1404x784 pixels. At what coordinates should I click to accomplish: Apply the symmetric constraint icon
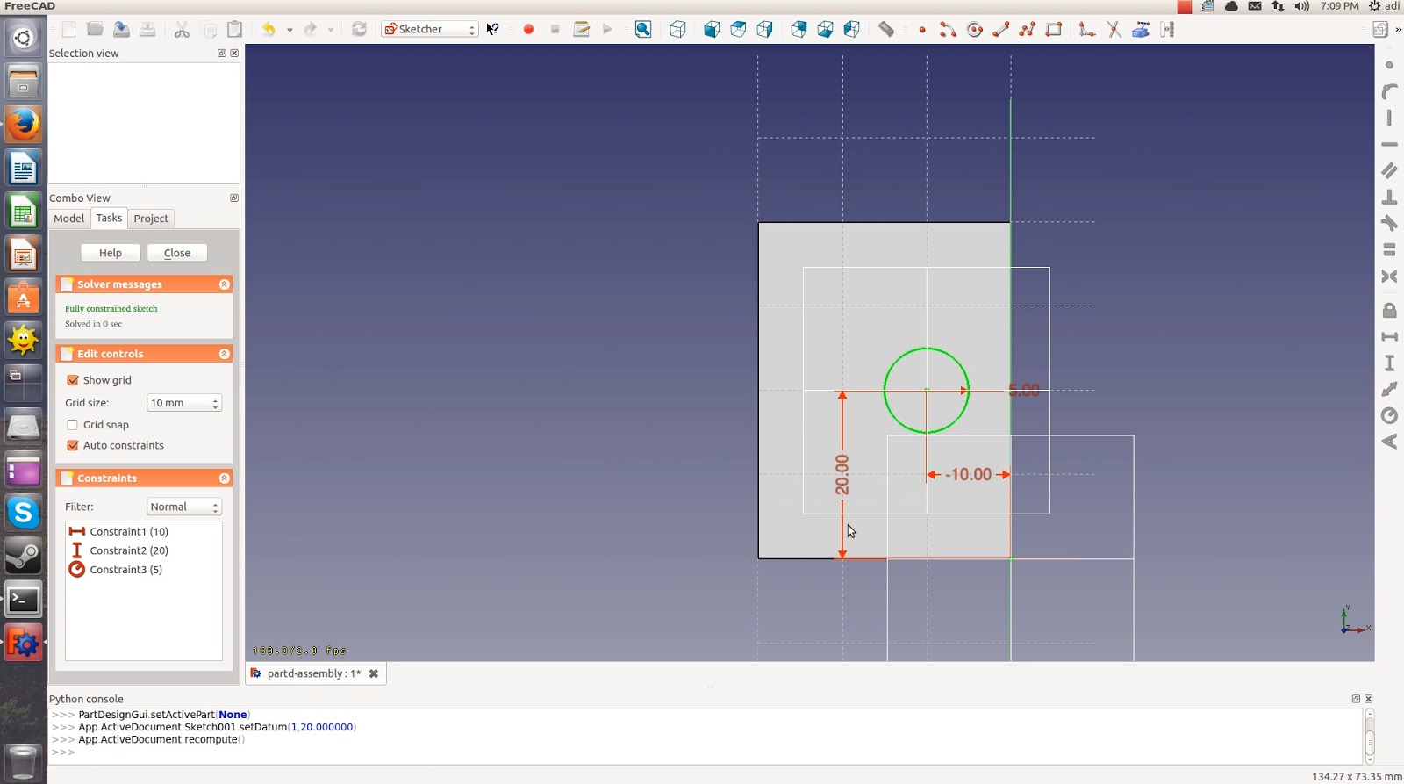point(1389,276)
